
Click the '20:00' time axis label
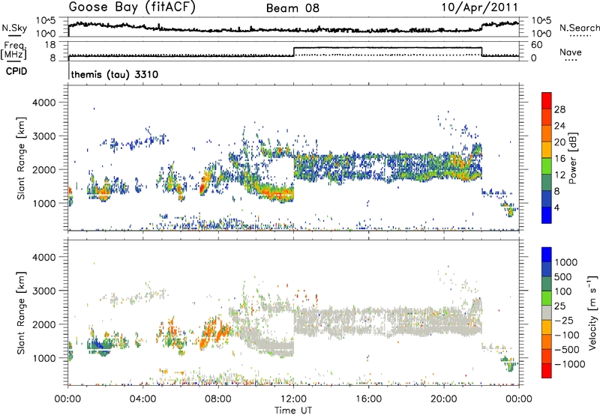click(444, 399)
